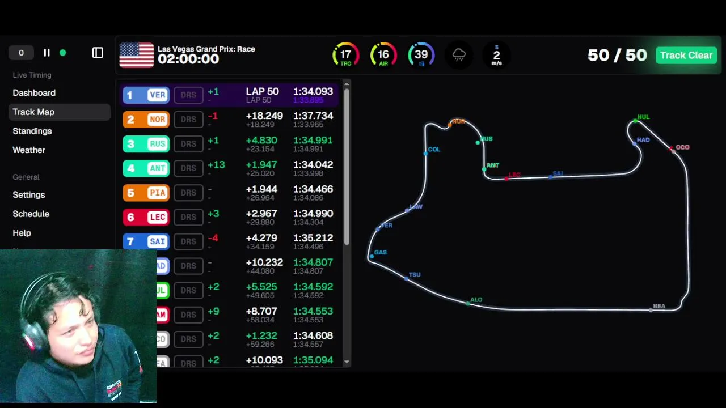Click the lap counter 50 / 50
726x408 pixels.
617,55
